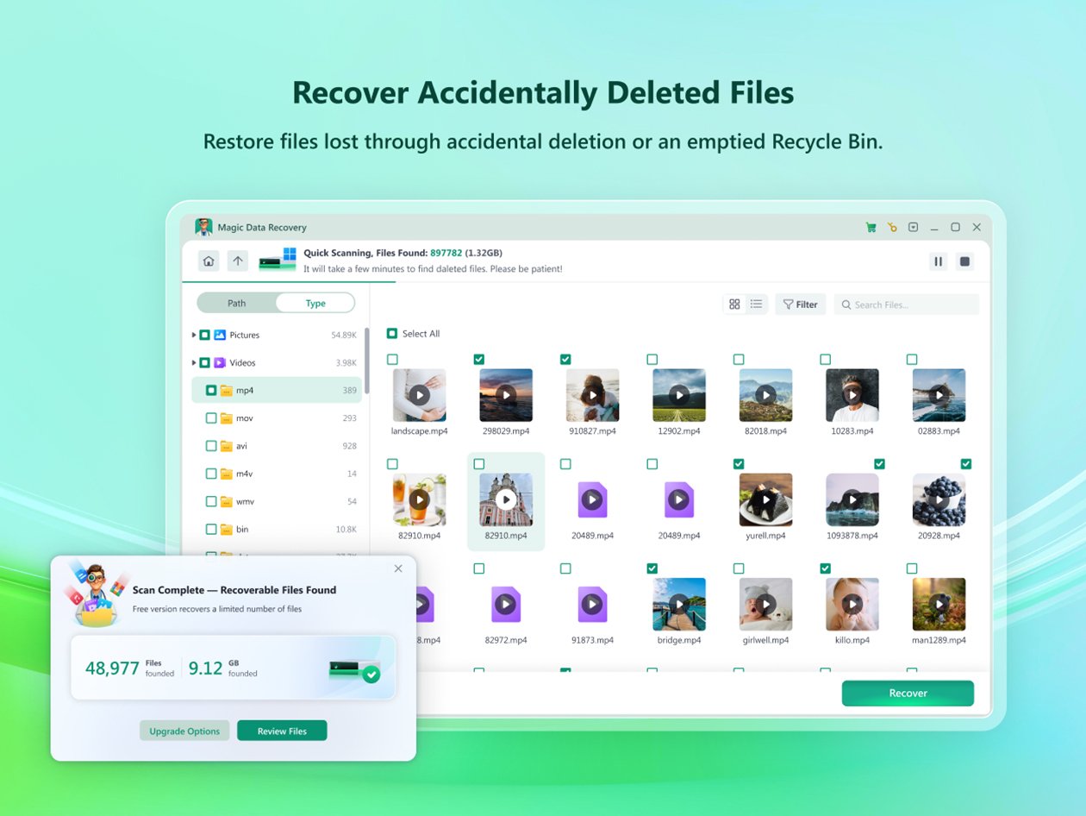Click the 82972.mp4 purple file icon
The width and height of the screenshot is (1086, 816).
click(x=506, y=605)
